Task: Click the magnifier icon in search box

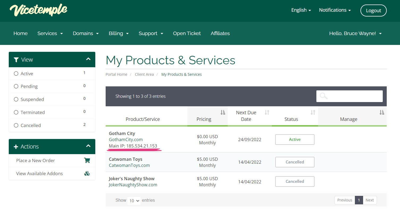Action: tap(324, 96)
